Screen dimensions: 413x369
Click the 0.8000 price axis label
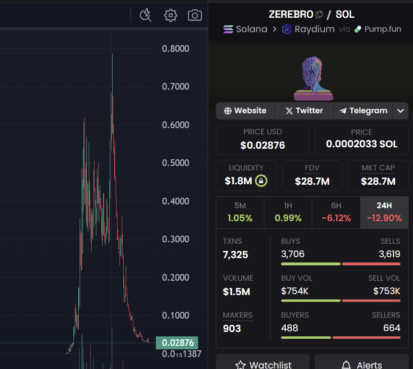click(x=176, y=48)
